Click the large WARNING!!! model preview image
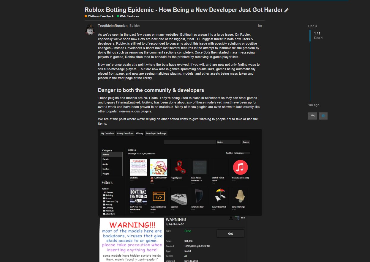370x262 pixels. (x=132, y=240)
